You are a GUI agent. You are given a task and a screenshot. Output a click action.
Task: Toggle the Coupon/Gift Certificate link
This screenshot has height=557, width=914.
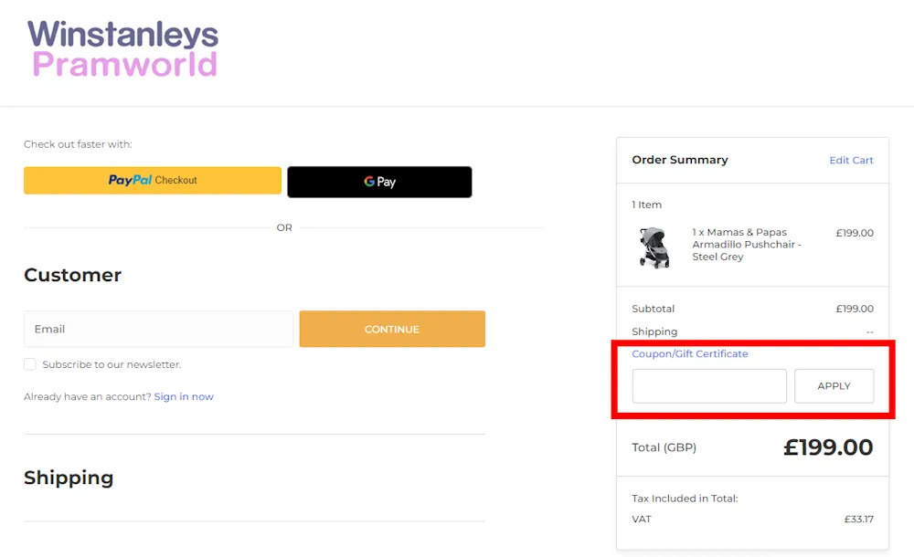(x=689, y=353)
